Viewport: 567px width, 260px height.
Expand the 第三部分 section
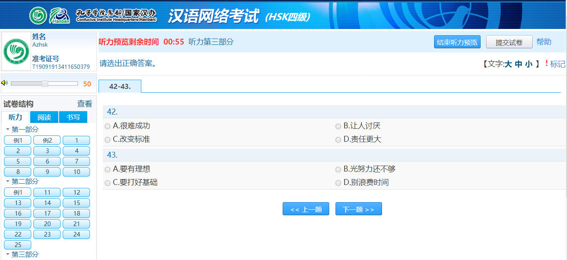click(8, 255)
